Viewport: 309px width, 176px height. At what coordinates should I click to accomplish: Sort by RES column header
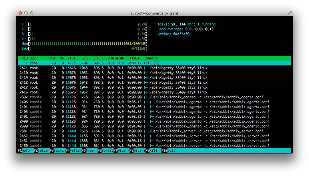pyautogui.click(x=84, y=58)
